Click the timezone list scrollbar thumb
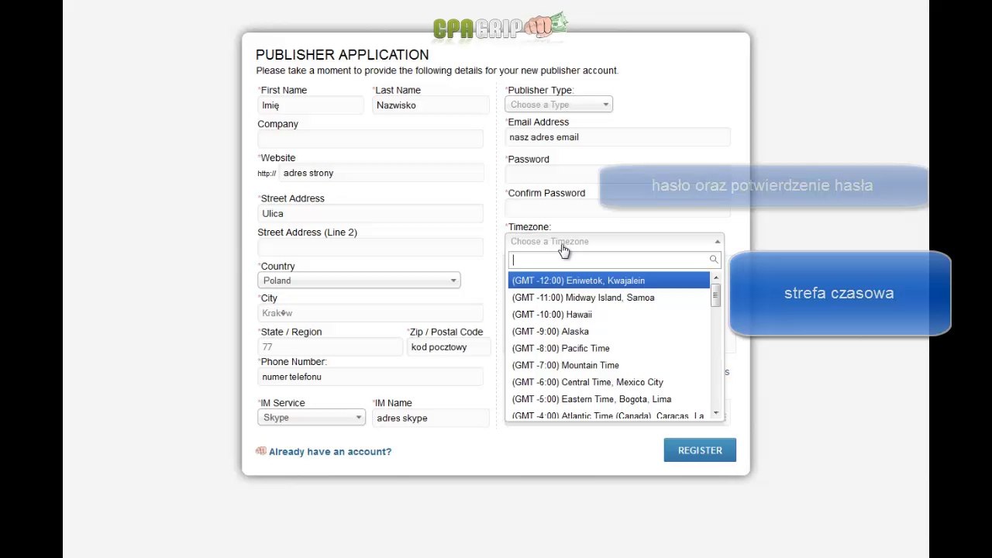This screenshot has height=558, width=992. coord(715,296)
